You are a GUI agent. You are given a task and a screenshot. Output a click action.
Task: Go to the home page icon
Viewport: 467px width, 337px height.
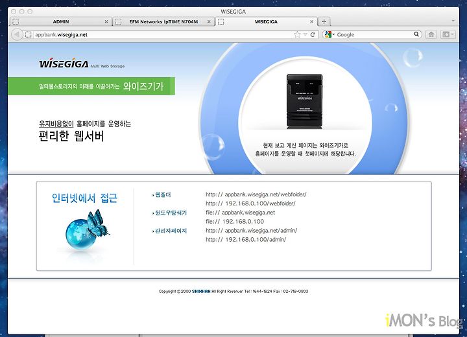431,34
